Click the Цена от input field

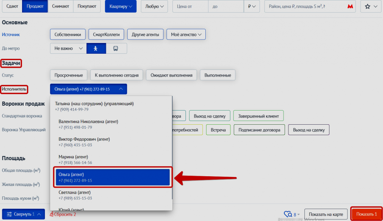click(190, 6)
